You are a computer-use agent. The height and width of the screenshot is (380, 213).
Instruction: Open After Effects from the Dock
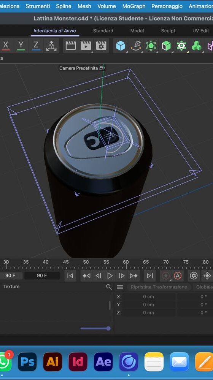[x=103, y=362]
